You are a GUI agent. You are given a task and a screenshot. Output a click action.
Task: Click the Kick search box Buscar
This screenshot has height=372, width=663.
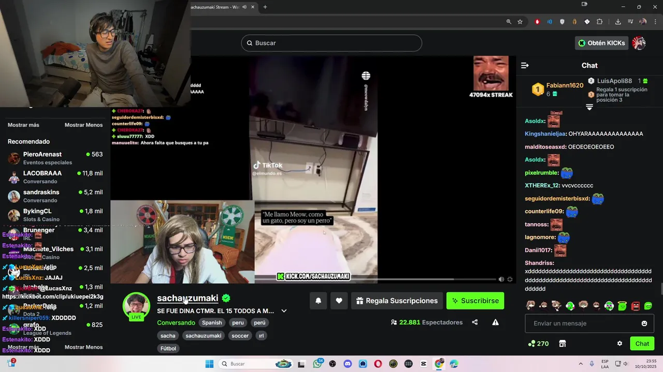click(x=331, y=43)
